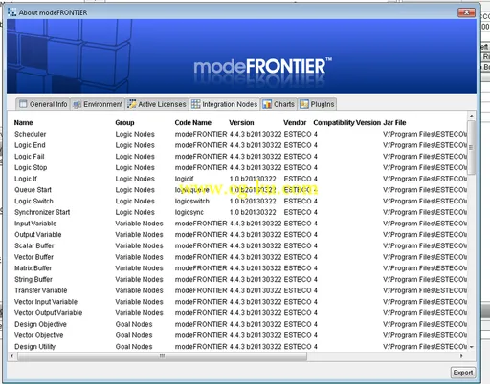Screen dimensions: 490x384
Task: Open the General Info tab
Action: (x=43, y=104)
